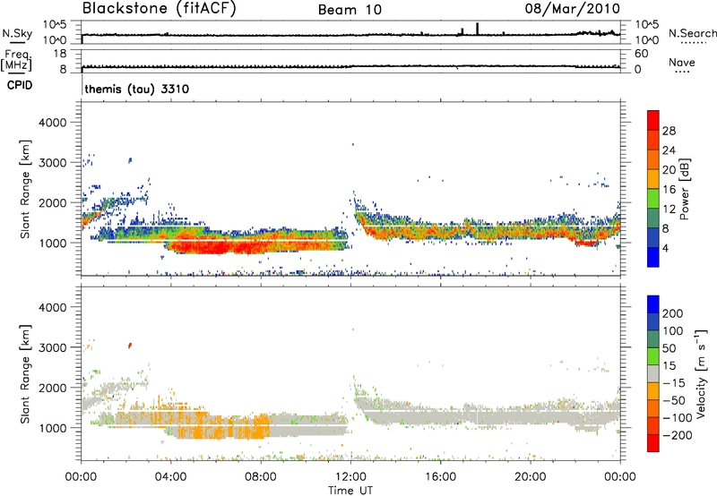717x496 pixels.
Task: Click the '18' frequency axis tick
Action: (x=60, y=54)
